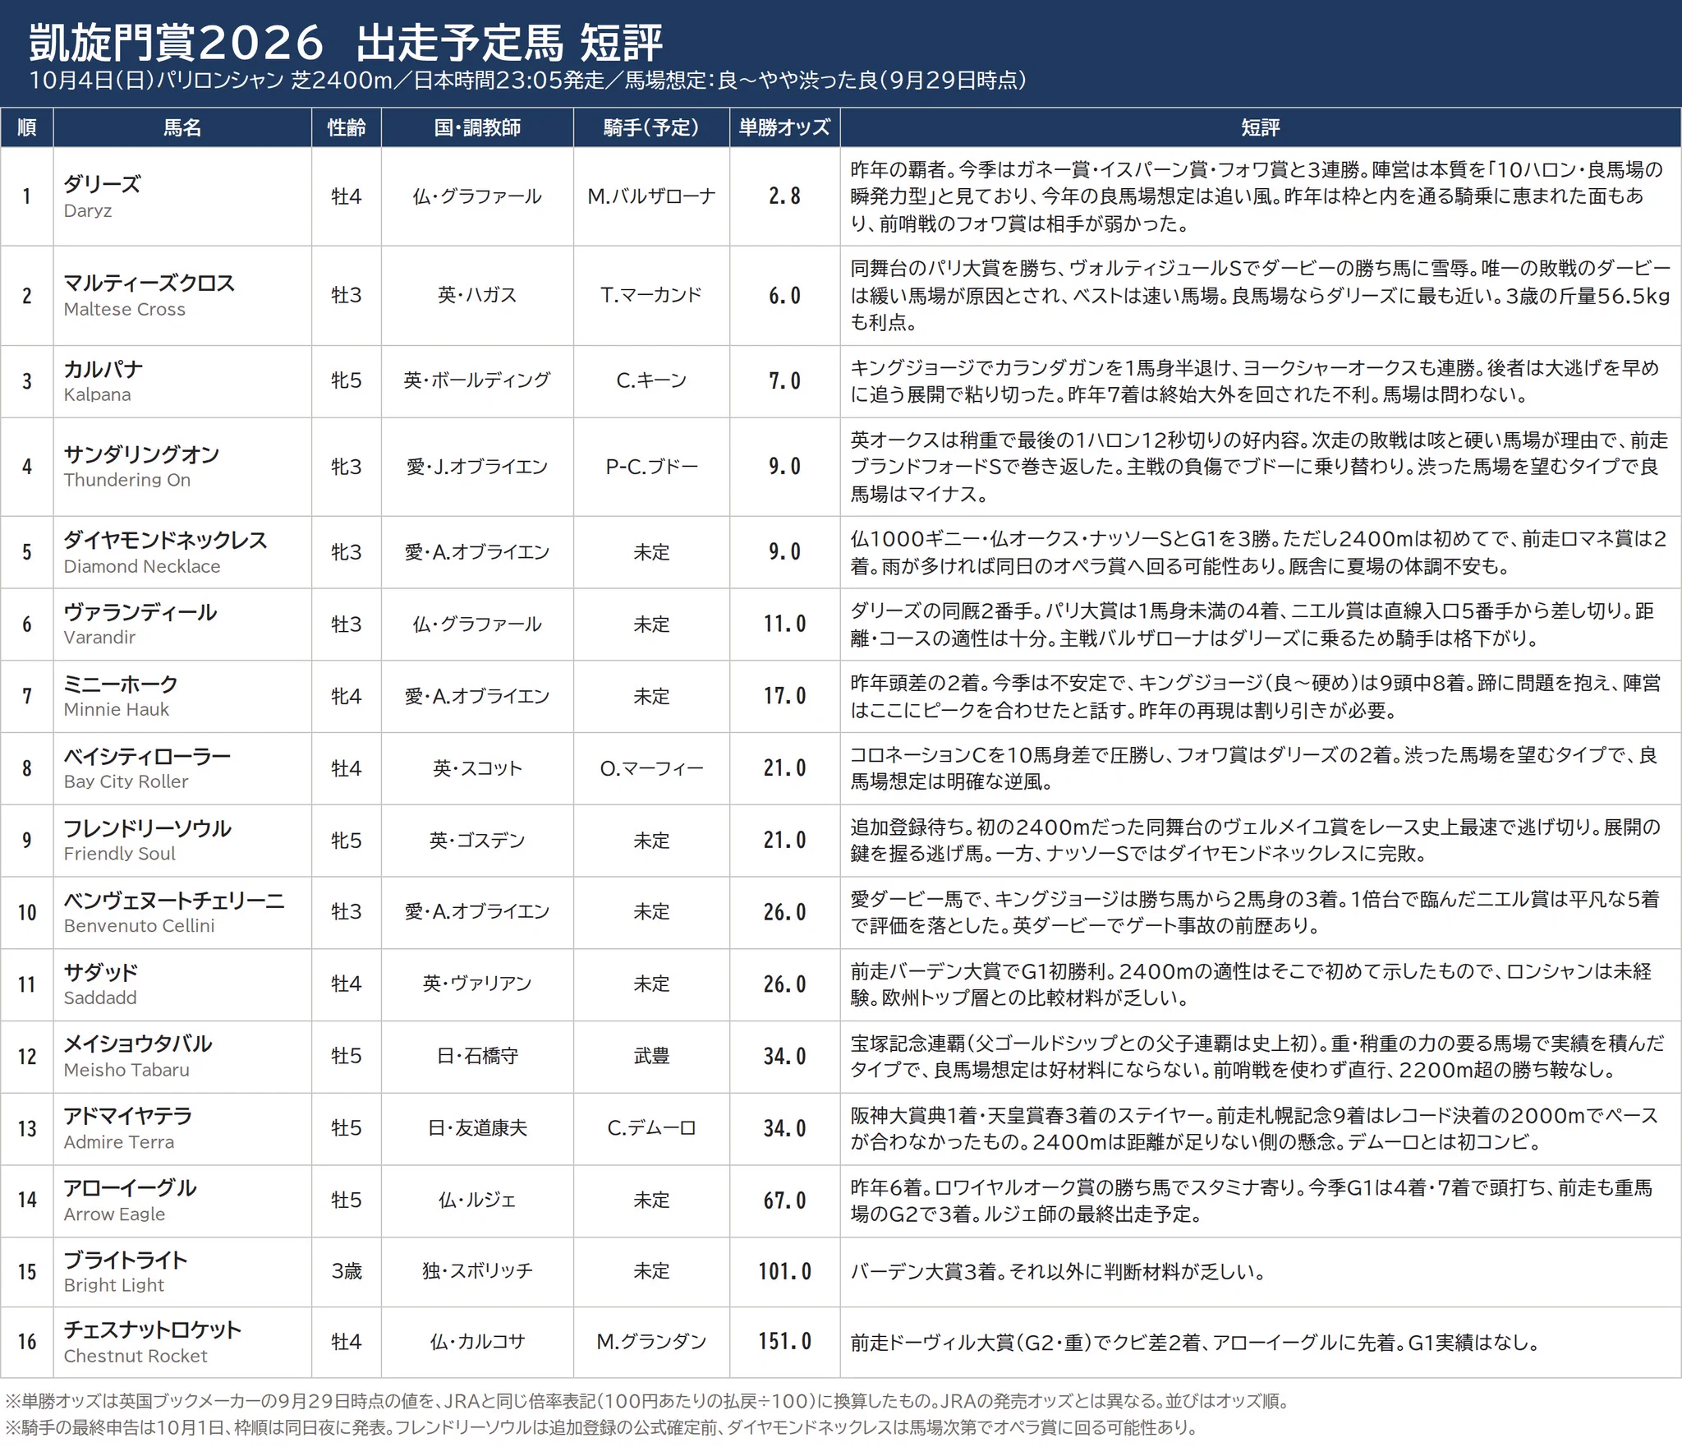Click jockey name O.マーフィー
This screenshot has width=1682, height=1447.
coord(651,768)
